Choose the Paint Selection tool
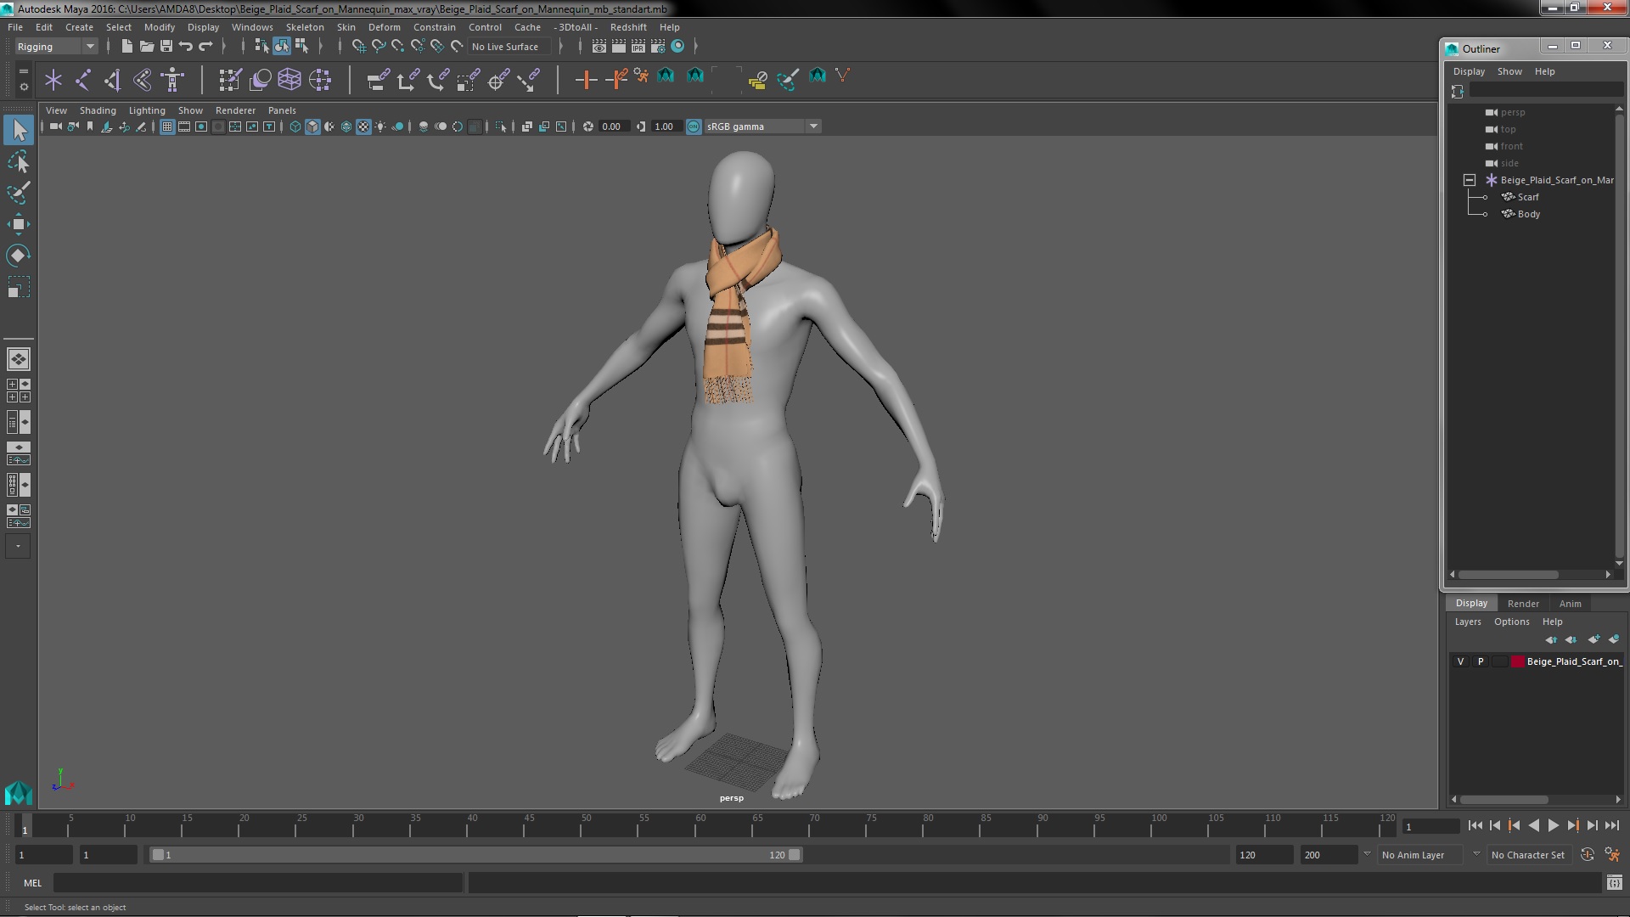The width and height of the screenshot is (1630, 917). 19,193
